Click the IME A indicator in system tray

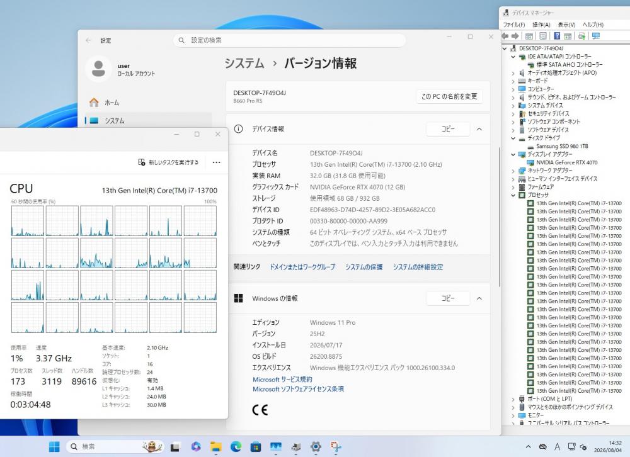coord(558,446)
